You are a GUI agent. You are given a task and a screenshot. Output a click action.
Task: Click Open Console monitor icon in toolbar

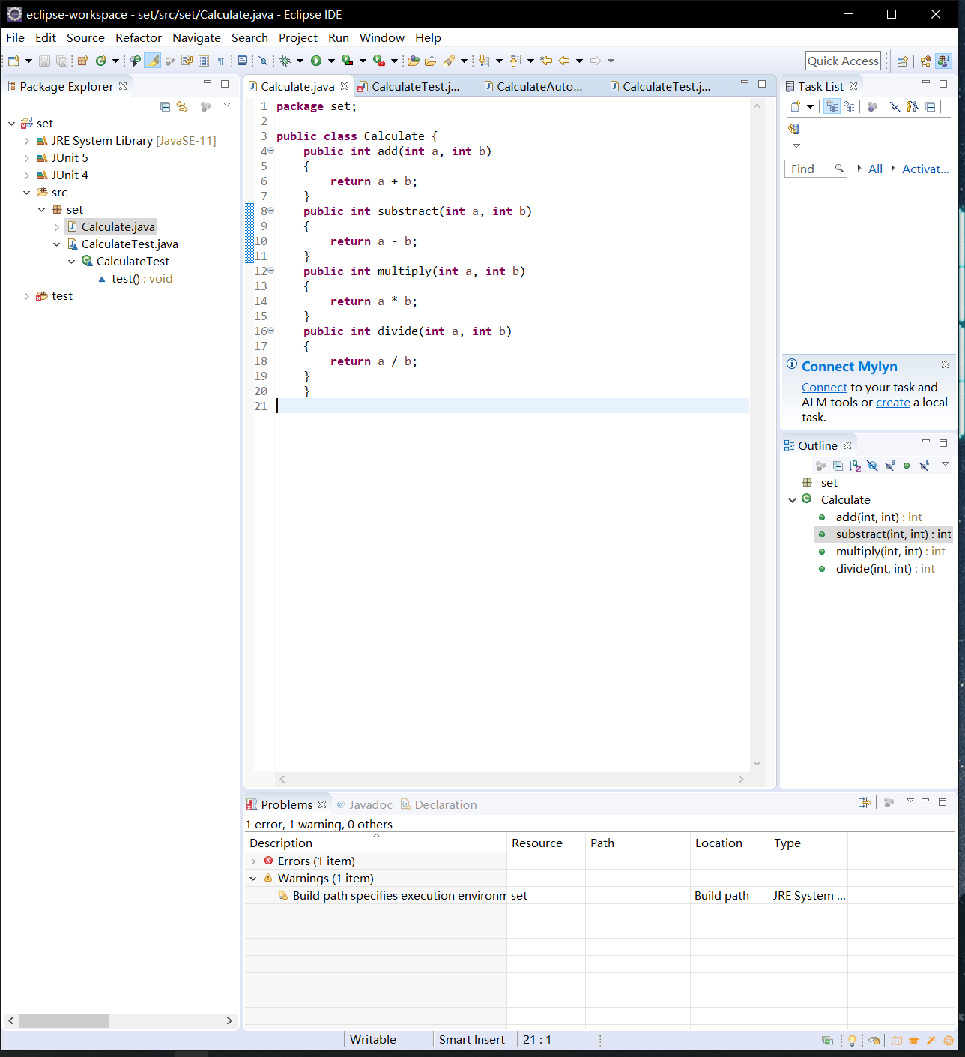click(242, 61)
